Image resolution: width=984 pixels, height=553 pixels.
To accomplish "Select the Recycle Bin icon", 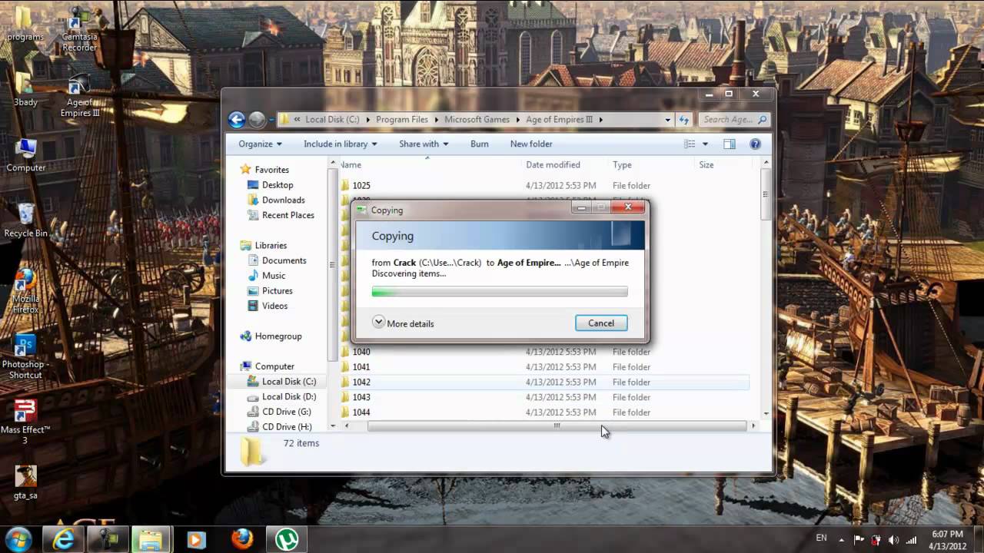I will [x=25, y=220].
